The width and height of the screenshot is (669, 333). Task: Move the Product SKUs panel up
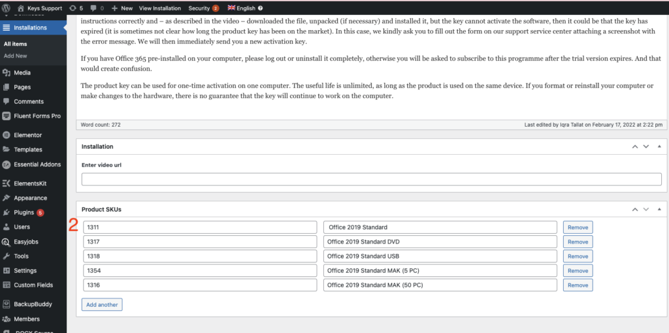coord(634,210)
